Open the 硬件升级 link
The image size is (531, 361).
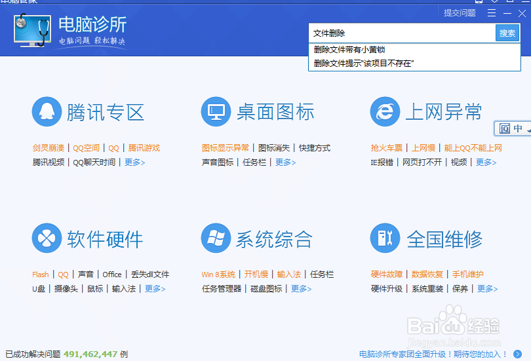pyautogui.click(x=387, y=289)
